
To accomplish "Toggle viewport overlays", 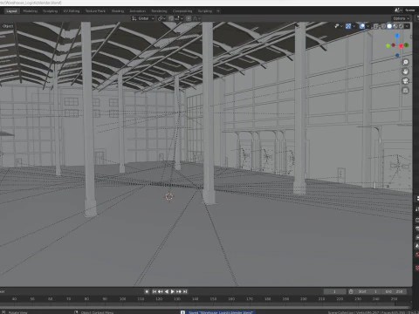I will point(362,26).
